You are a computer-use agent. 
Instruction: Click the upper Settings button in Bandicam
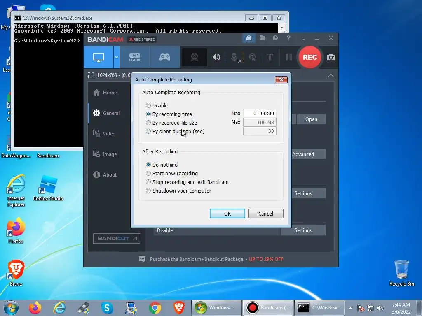coord(309,193)
